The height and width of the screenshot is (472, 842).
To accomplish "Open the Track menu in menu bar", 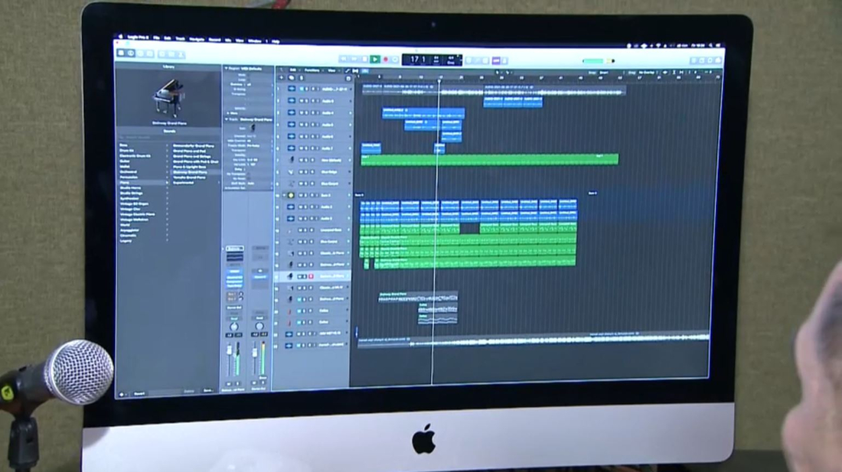I will pos(180,39).
